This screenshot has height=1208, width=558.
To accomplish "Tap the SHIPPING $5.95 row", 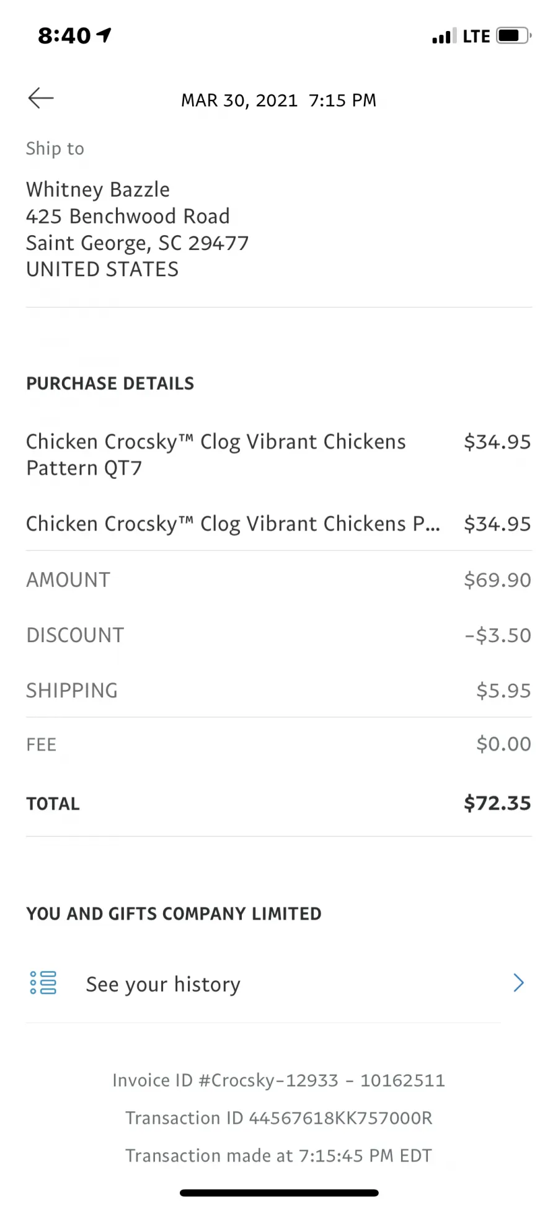I will point(278,691).
